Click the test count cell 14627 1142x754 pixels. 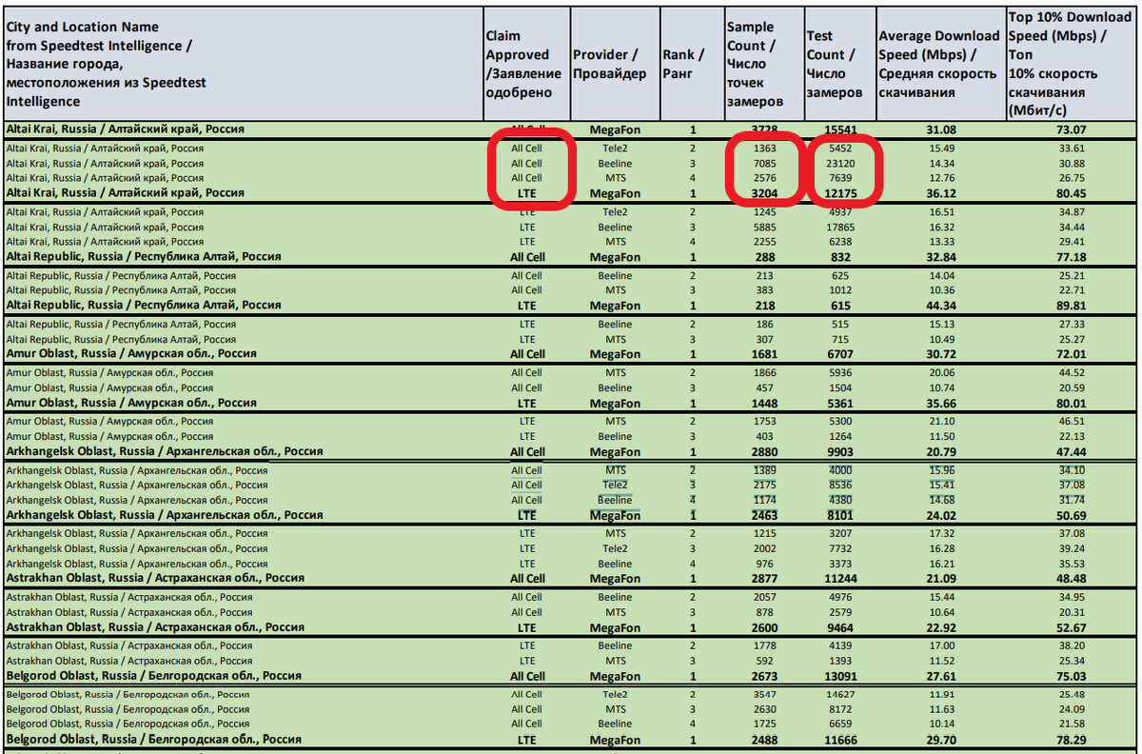click(x=839, y=695)
